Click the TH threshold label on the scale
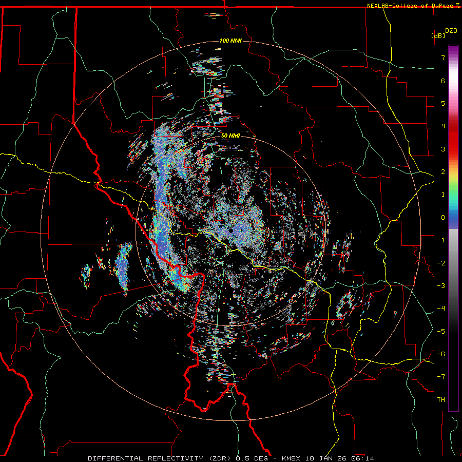This screenshot has width=462, height=462. (441, 400)
